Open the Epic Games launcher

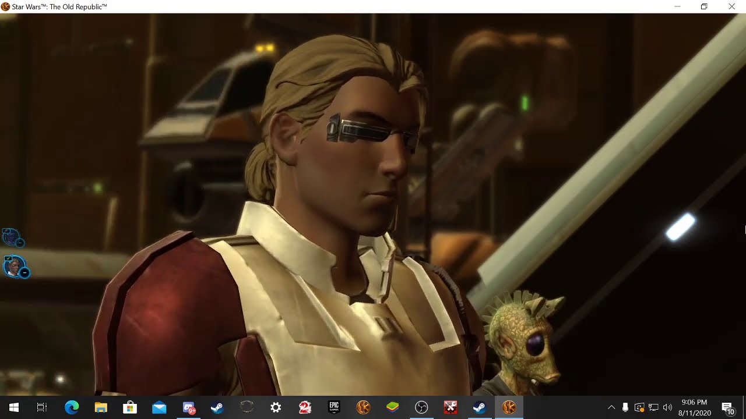(334, 407)
